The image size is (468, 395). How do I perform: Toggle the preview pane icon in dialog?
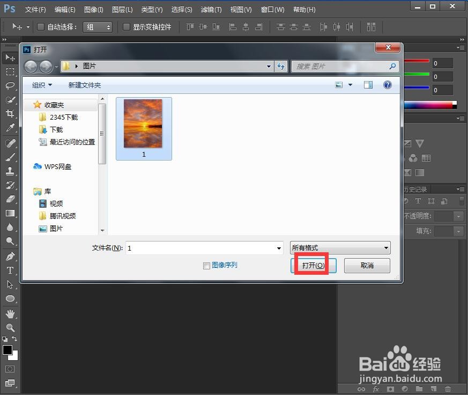tap(368, 85)
